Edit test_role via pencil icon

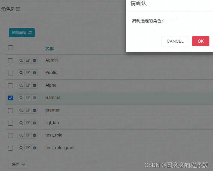(x=28, y=135)
